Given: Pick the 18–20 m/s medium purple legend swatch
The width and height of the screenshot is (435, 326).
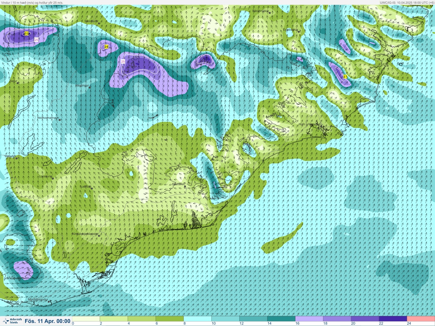Looking at the screenshot, I should click(337, 319).
